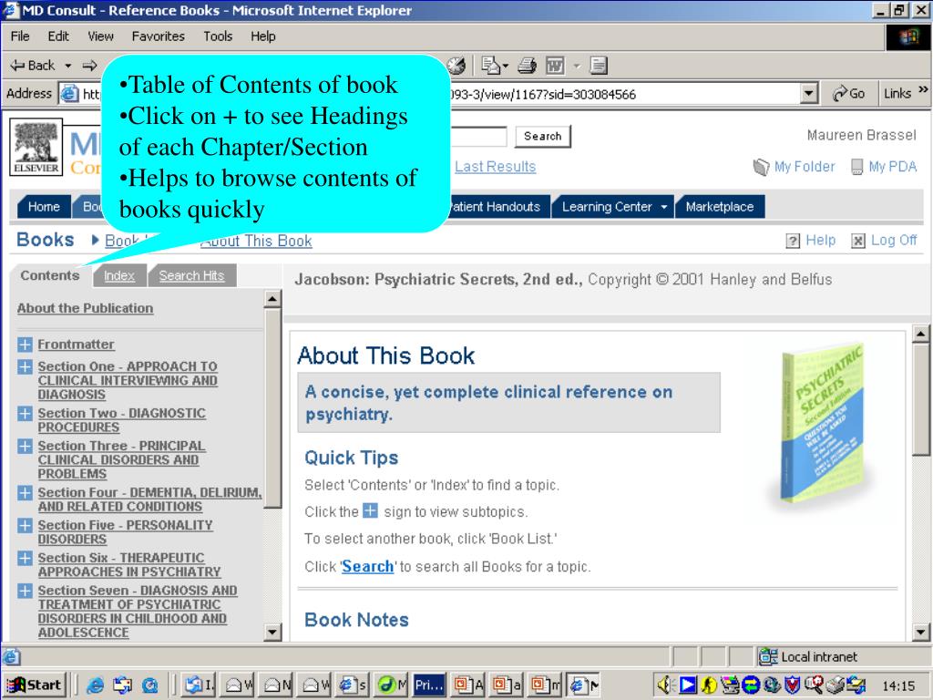This screenshot has width=933, height=700.
Task: Open the File menu
Action: (x=20, y=36)
